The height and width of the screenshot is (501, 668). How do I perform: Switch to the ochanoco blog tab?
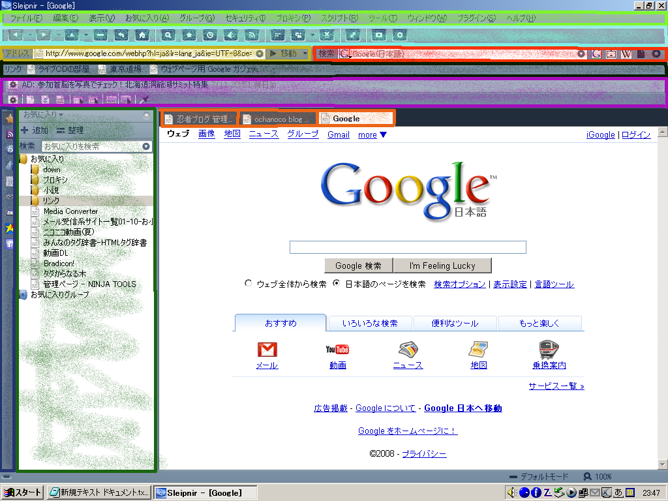[278, 119]
